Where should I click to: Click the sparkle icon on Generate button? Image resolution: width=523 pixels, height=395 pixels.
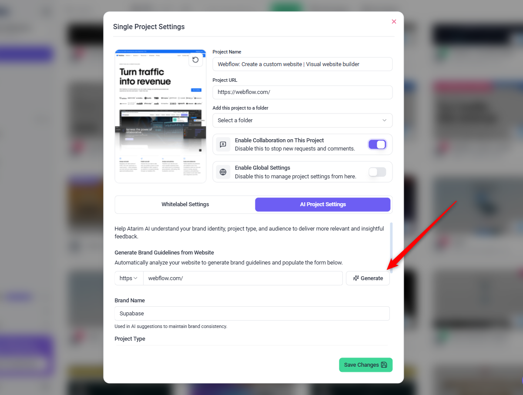(356, 278)
